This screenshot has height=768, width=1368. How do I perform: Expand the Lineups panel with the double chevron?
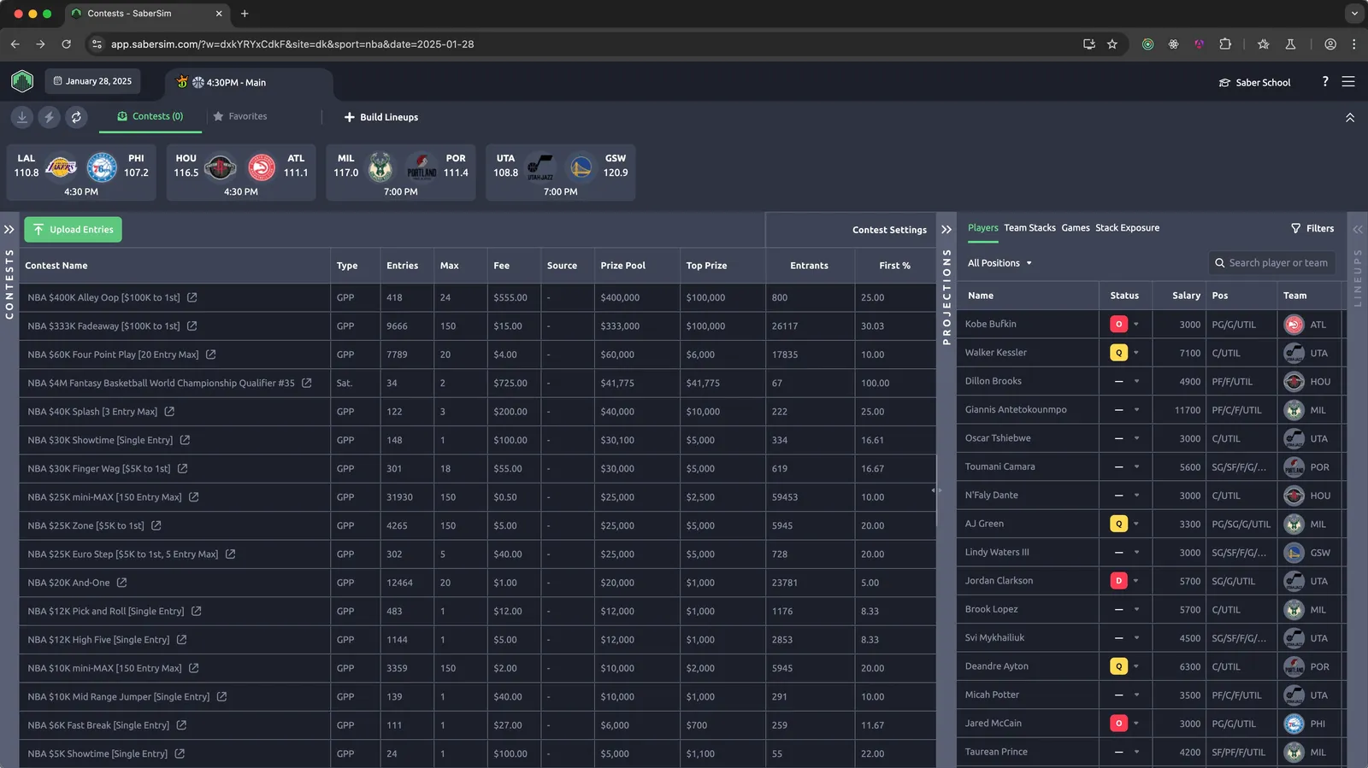(1358, 230)
